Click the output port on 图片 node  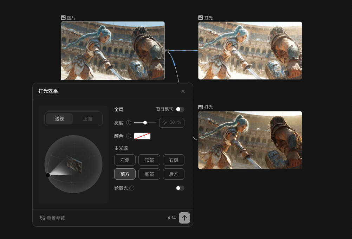(167, 51)
